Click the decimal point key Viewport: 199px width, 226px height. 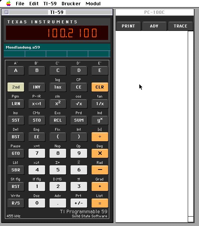[58, 203]
